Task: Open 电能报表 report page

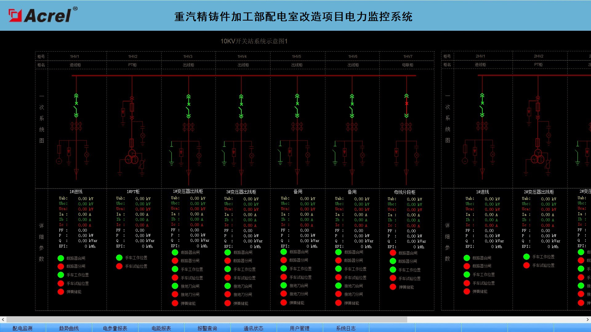Action: point(161,328)
